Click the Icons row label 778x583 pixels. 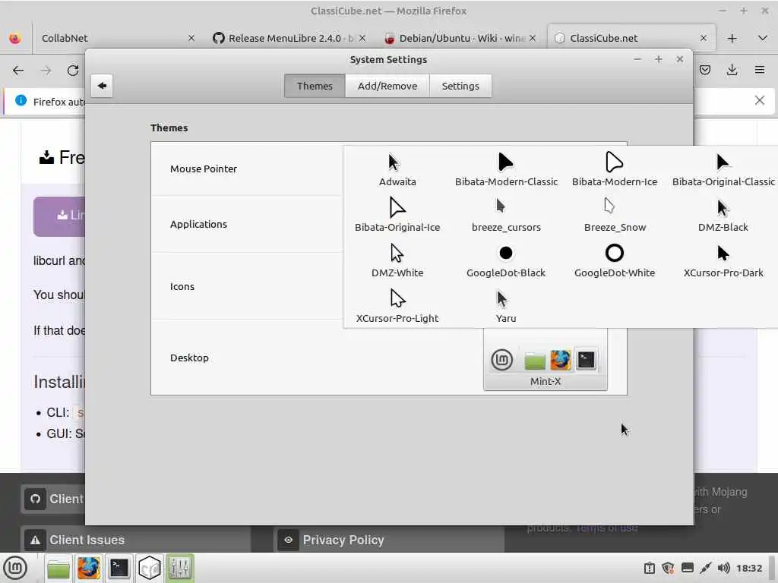click(182, 286)
